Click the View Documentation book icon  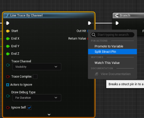click(96, 74)
